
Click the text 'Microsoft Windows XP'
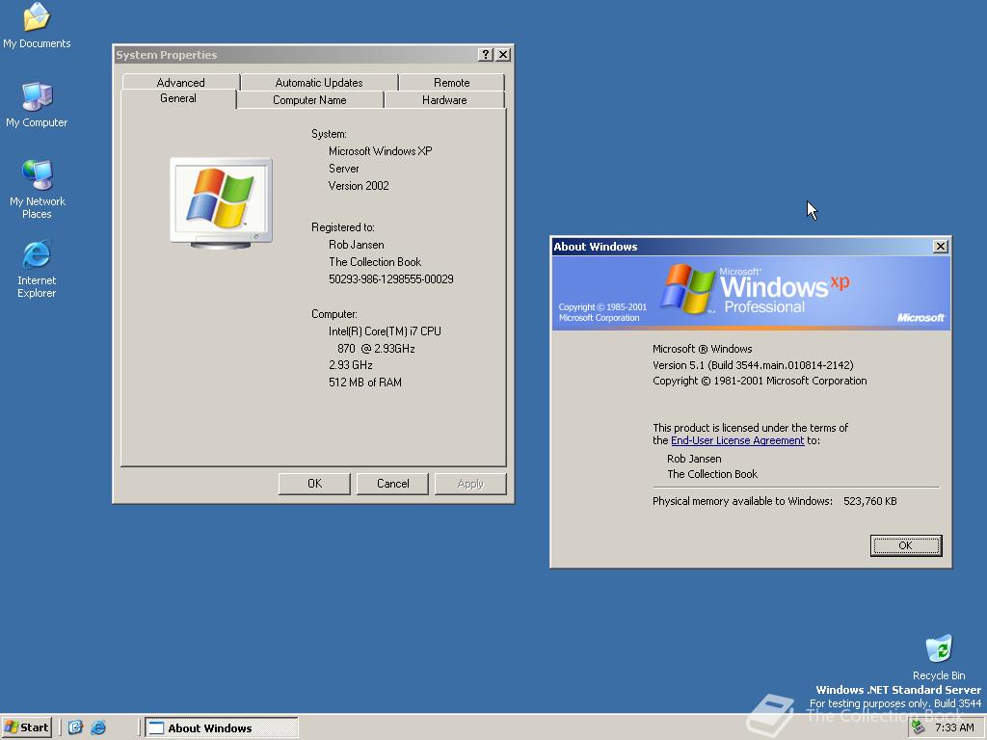(380, 151)
